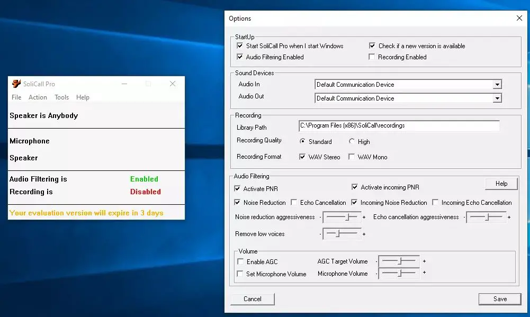Image resolution: width=530 pixels, height=317 pixels.
Task: Click the Echo cancellation aggressiveness slider
Action: 487,217
